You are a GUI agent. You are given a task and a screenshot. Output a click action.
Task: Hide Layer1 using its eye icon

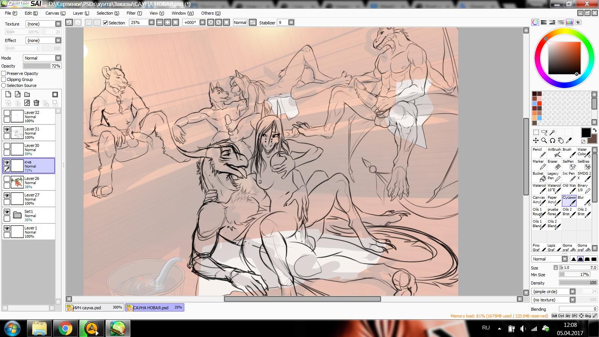pos(7,228)
